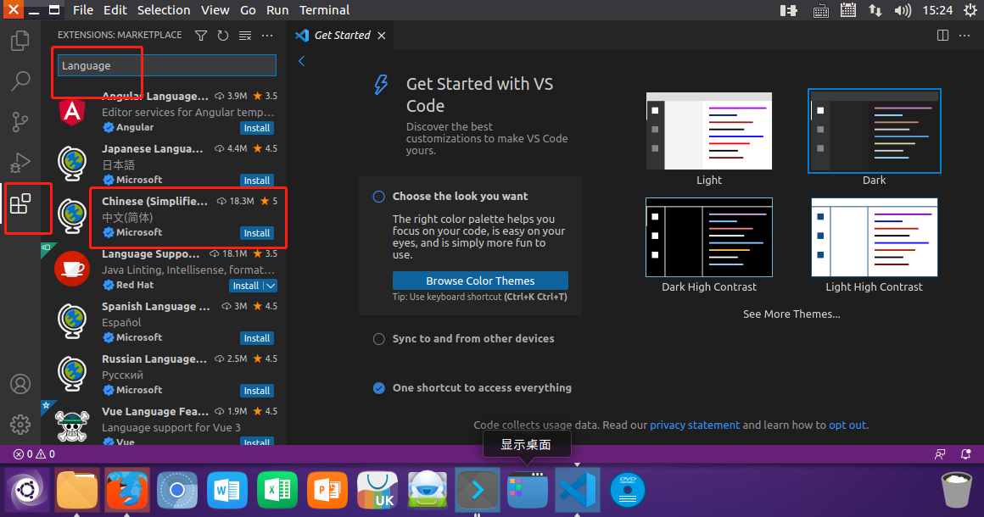984x517 pixels.
Task: Open the Red Hat Language Support entry
Action: coord(165,270)
